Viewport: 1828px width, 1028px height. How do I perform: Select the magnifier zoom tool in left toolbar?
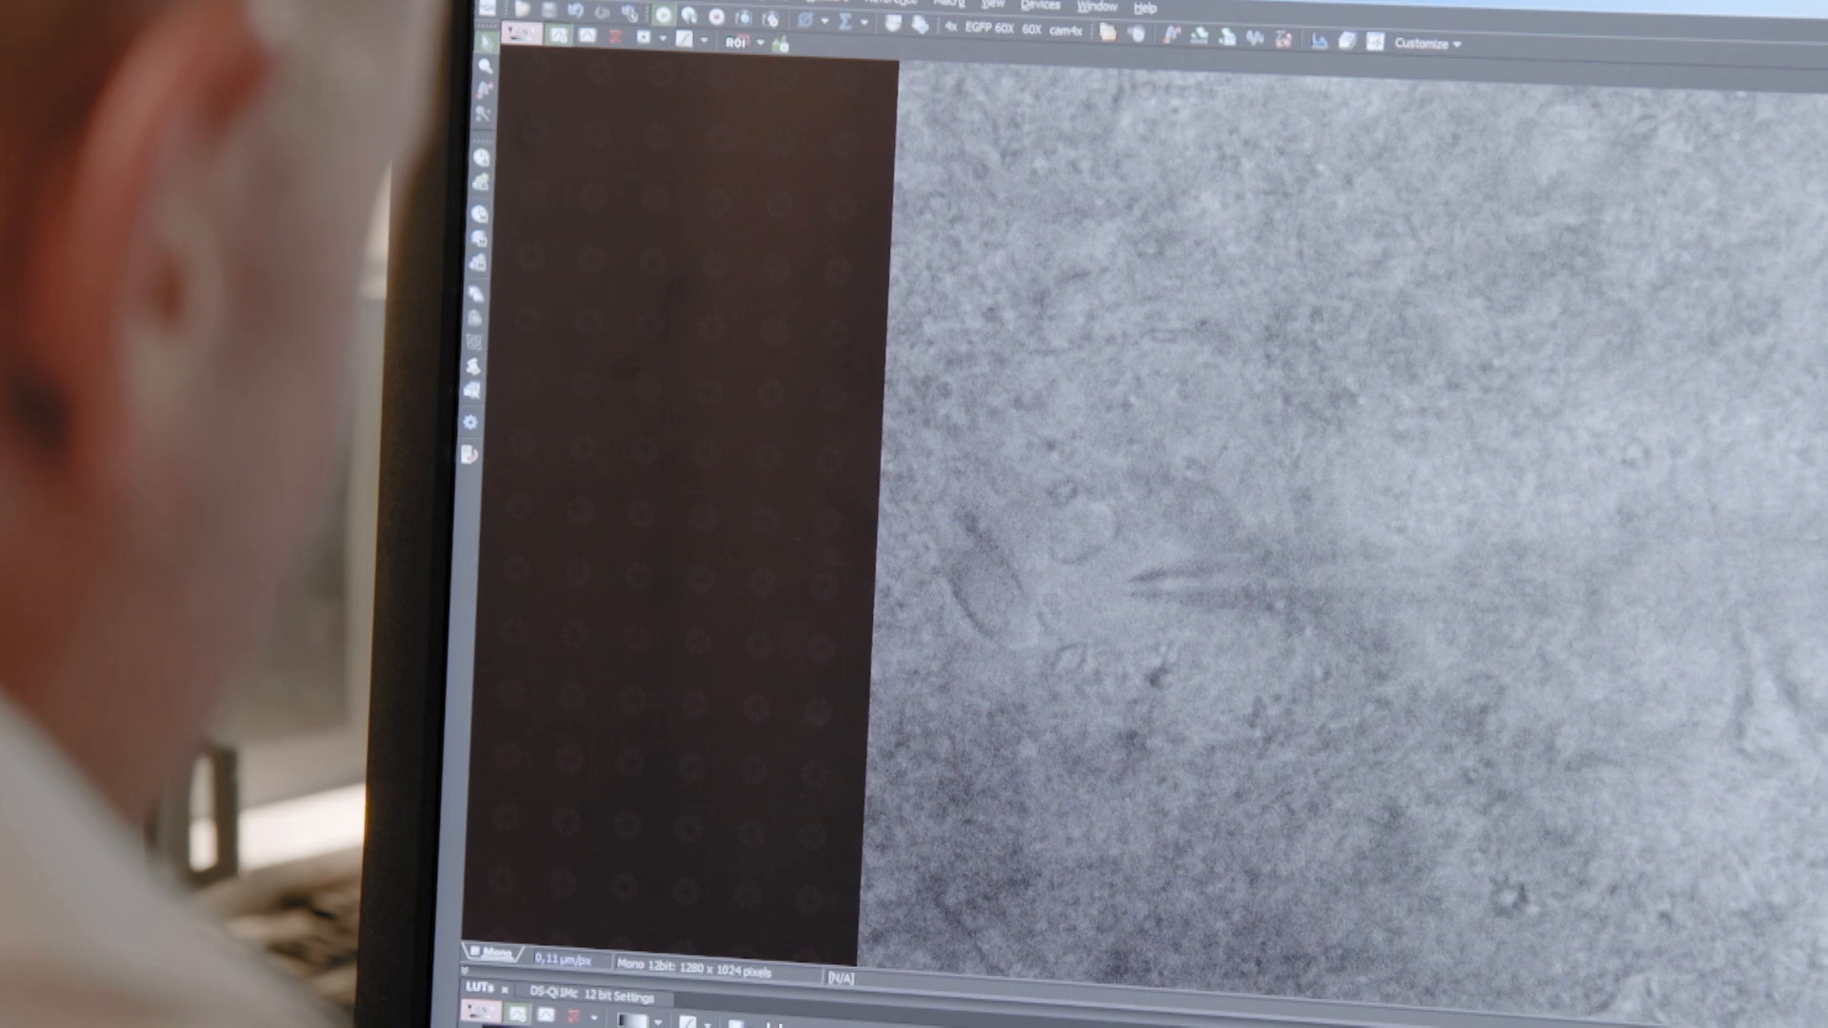[485, 66]
